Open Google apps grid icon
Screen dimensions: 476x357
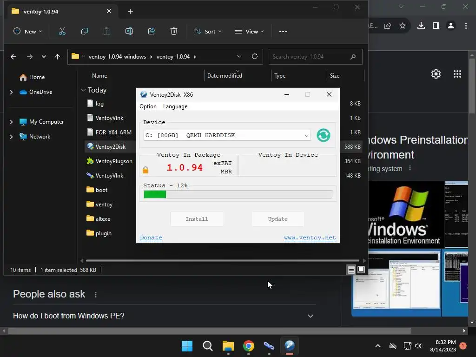pos(457,74)
